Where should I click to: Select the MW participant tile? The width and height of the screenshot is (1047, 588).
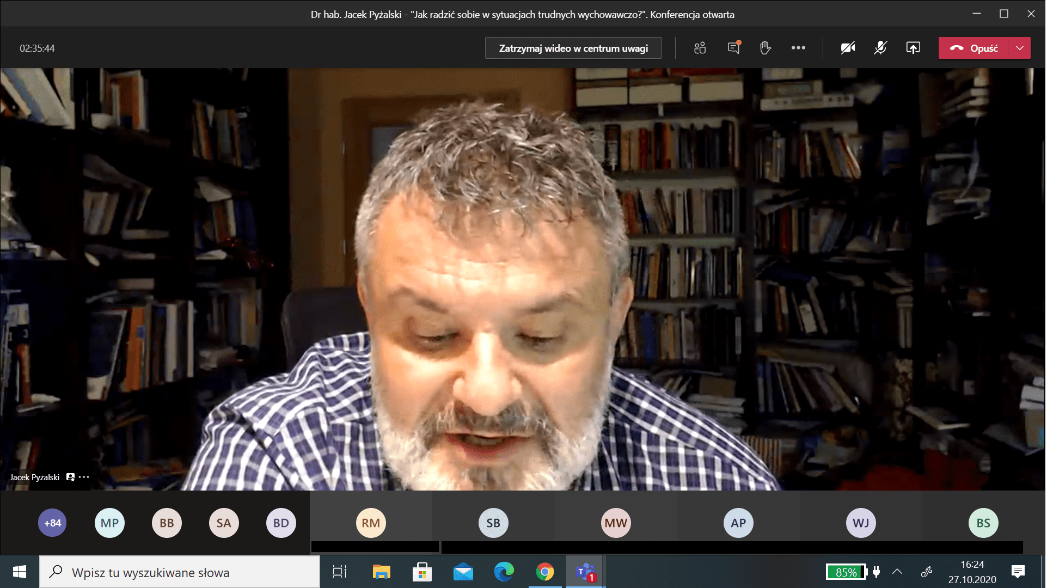[616, 523]
